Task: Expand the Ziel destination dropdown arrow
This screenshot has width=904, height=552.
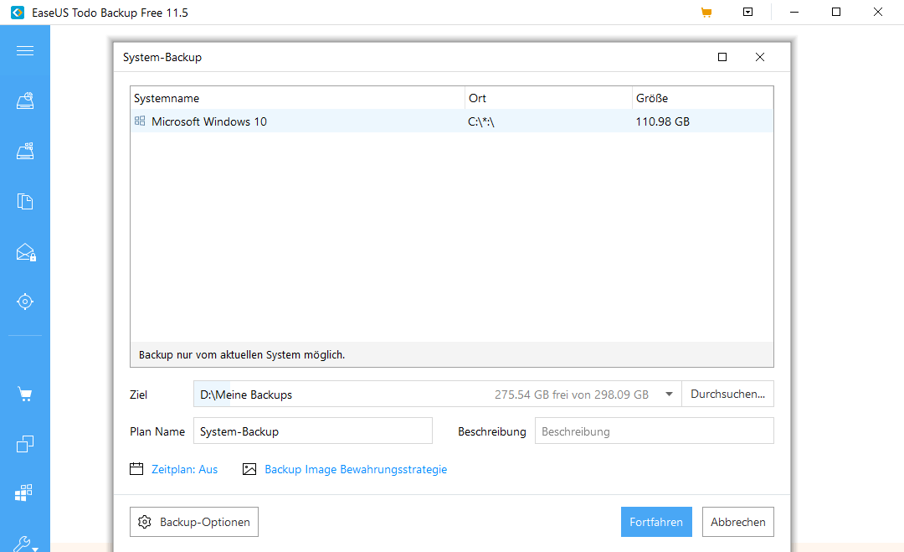Action: click(x=669, y=395)
